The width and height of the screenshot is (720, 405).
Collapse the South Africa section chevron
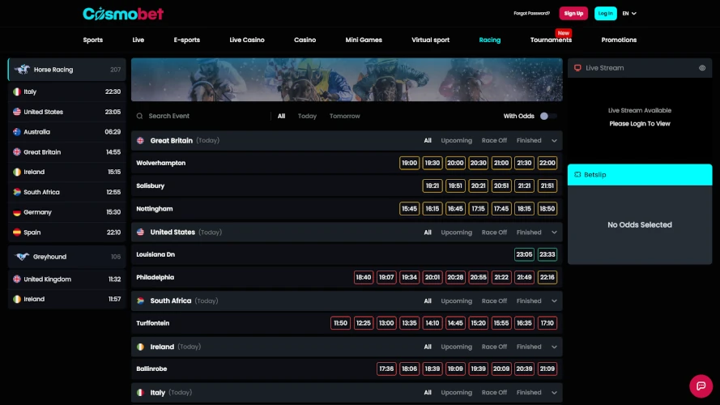point(554,301)
